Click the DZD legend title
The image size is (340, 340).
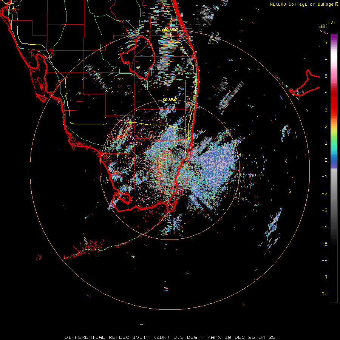point(332,23)
